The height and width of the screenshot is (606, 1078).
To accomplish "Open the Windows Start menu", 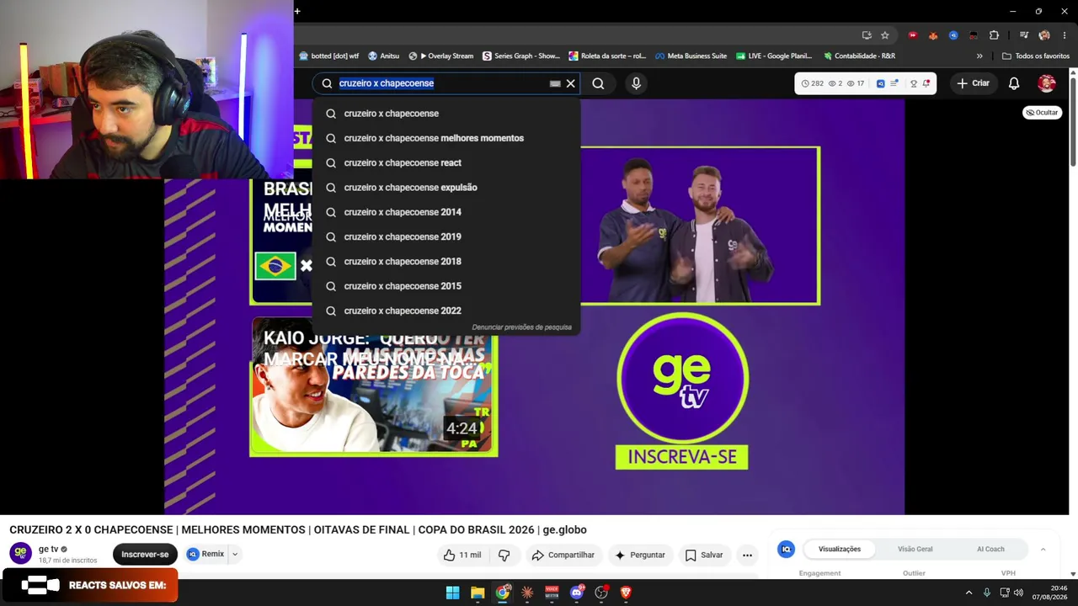I will [452, 593].
